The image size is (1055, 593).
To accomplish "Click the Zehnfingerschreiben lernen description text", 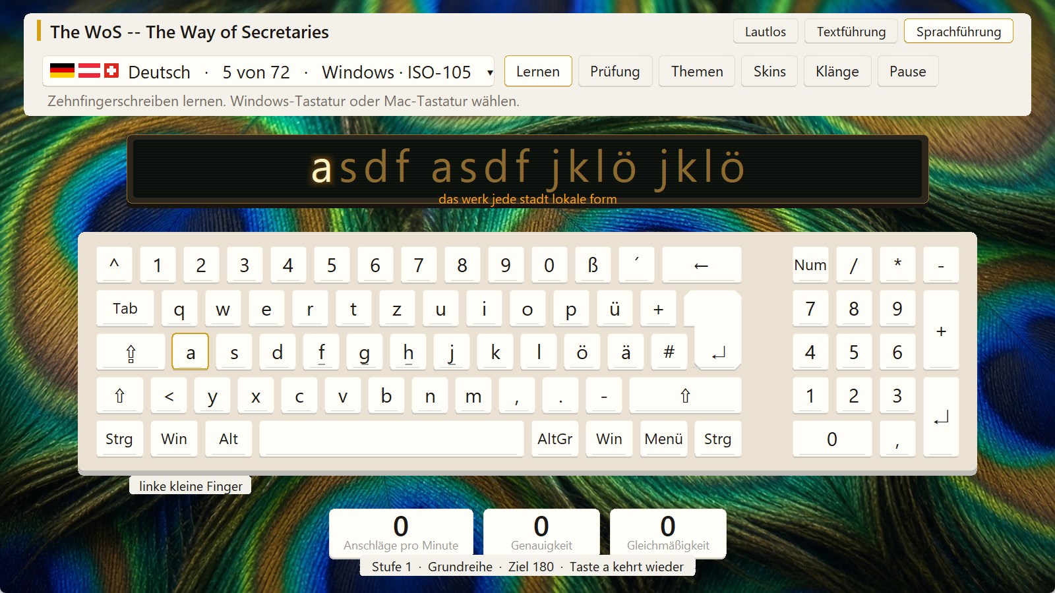I will tap(284, 101).
